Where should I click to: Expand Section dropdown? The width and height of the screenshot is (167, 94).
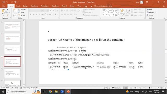pyautogui.click(x=22, y=15)
